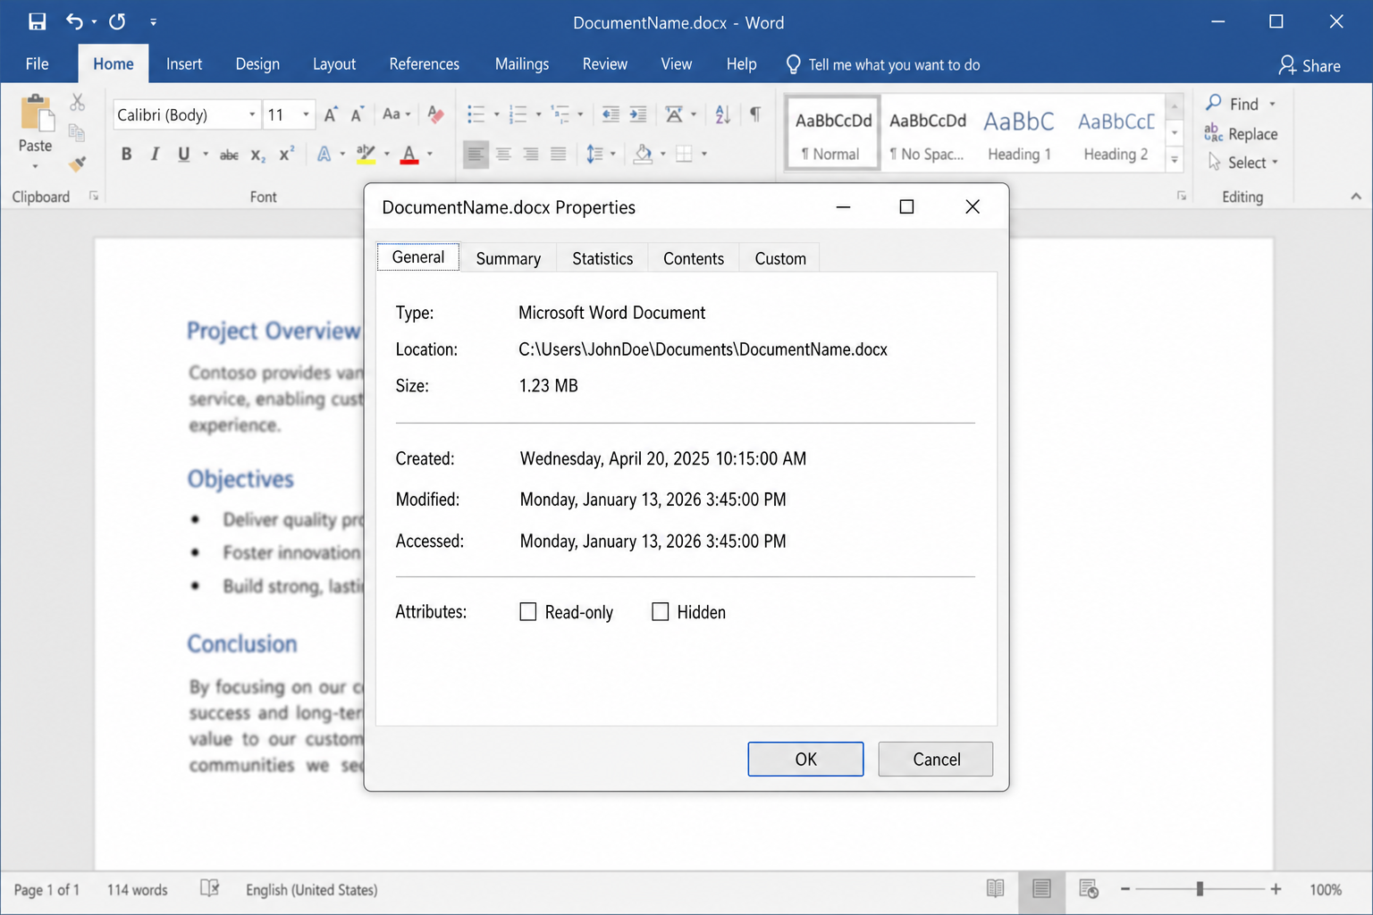This screenshot has height=915, width=1373.
Task: Center align the paragraph
Action: coord(503,155)
